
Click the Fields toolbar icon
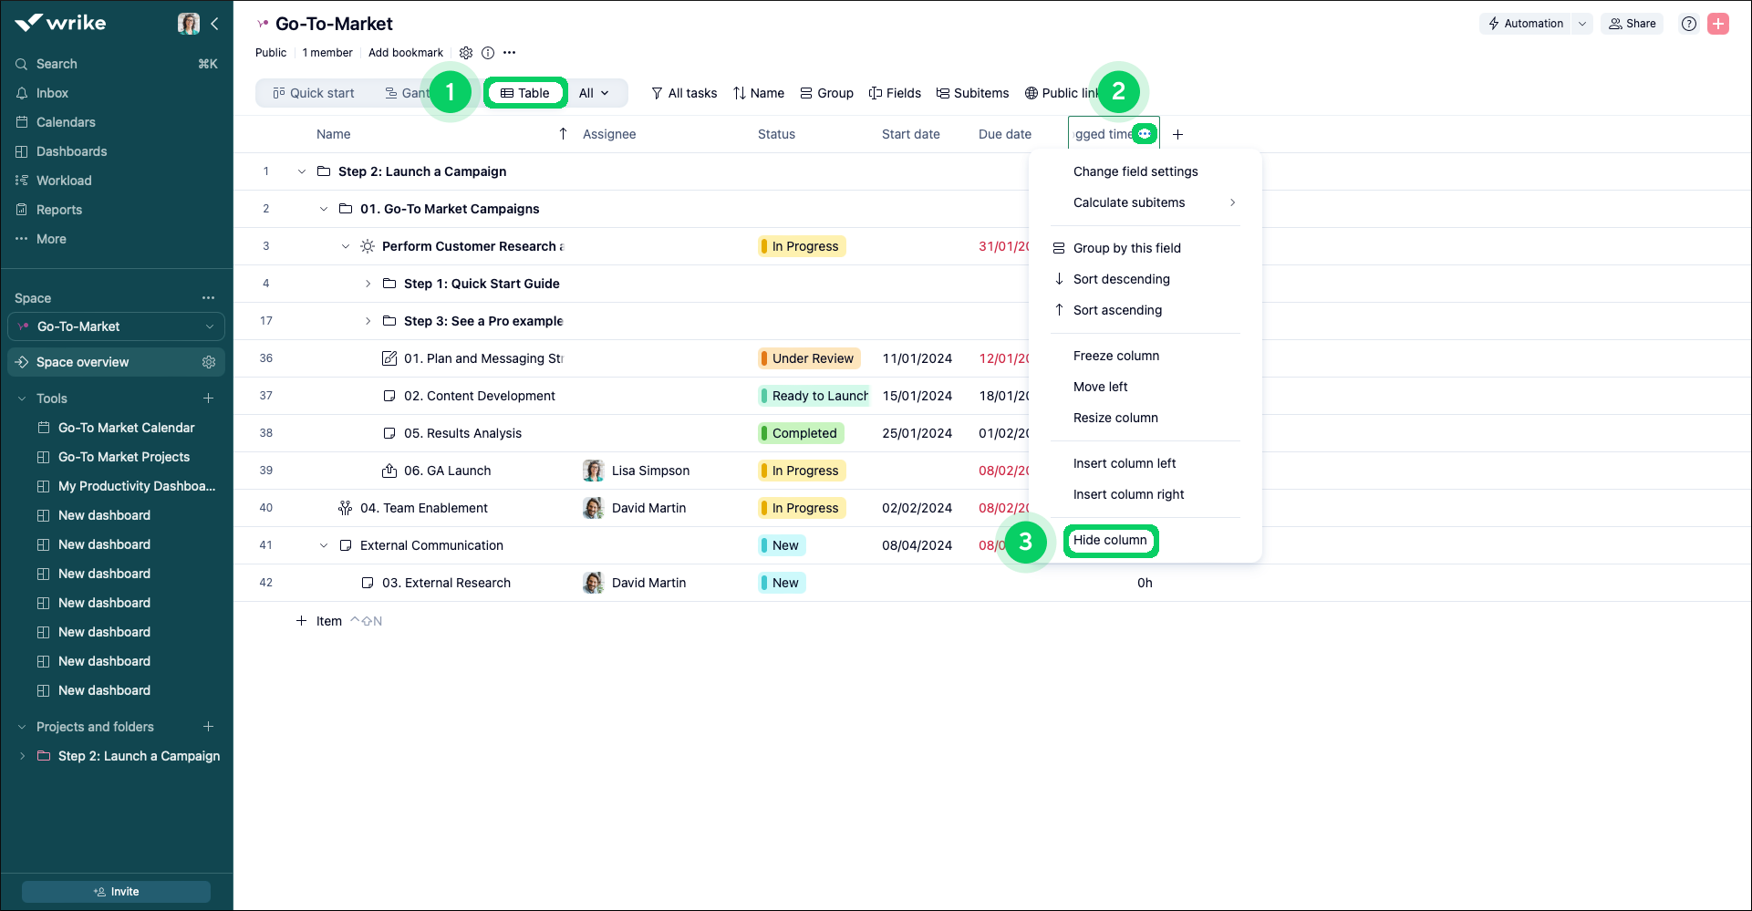[895, 93]
